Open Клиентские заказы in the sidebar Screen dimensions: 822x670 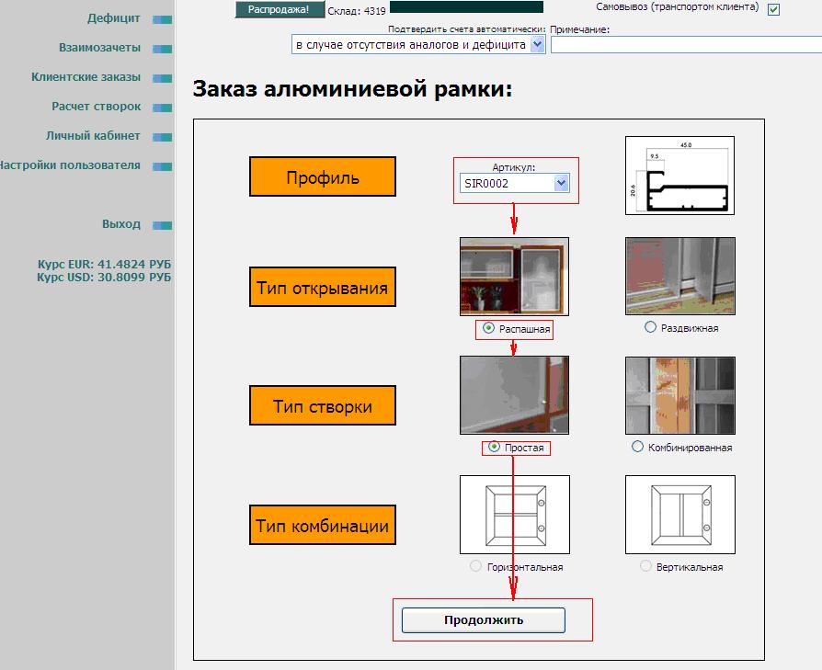[x=98, y=77]
